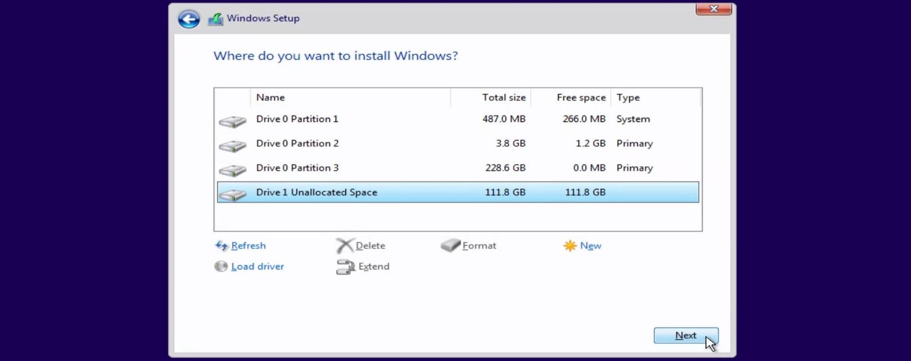Click the Refresh drive list icon

222,245
